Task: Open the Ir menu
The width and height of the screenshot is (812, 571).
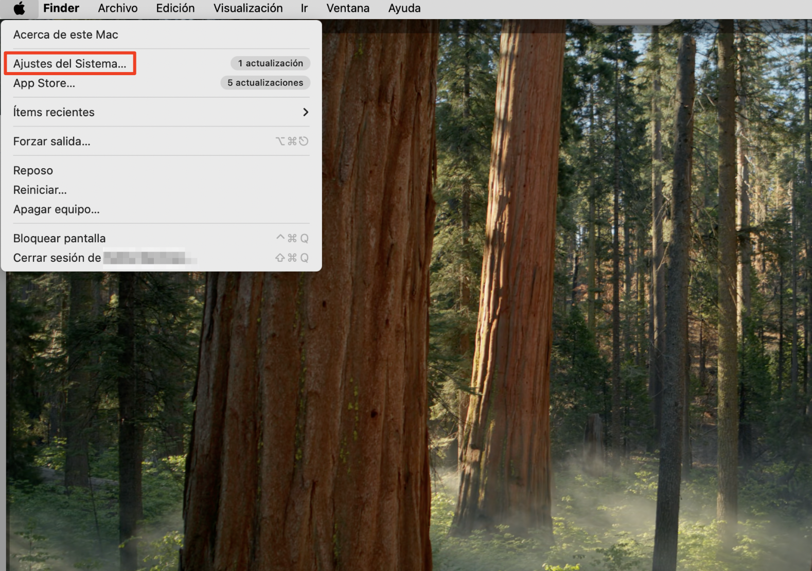Action: pos(304,8)
